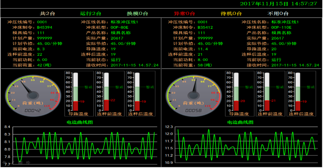This screenshot has width=323, height=168.
Task: Switch to the 运行2台 status tab
Action: tap(90, 14)
